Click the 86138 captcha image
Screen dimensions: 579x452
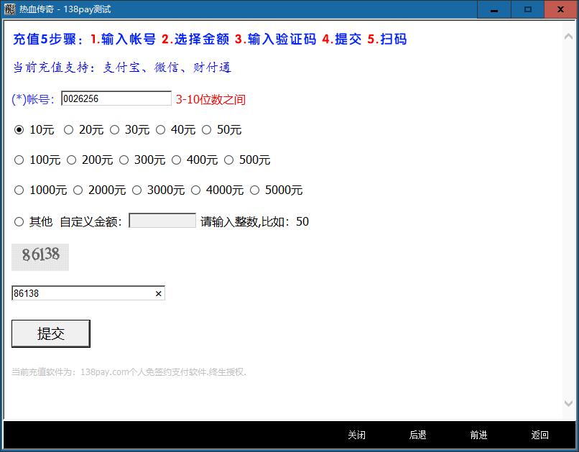40,257
